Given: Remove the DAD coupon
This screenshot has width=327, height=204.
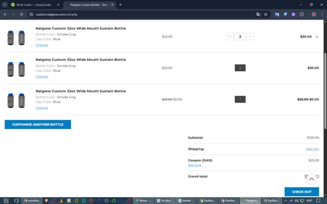Looking at the screenshot, I should pyautogui.click(x=195, y=165).
